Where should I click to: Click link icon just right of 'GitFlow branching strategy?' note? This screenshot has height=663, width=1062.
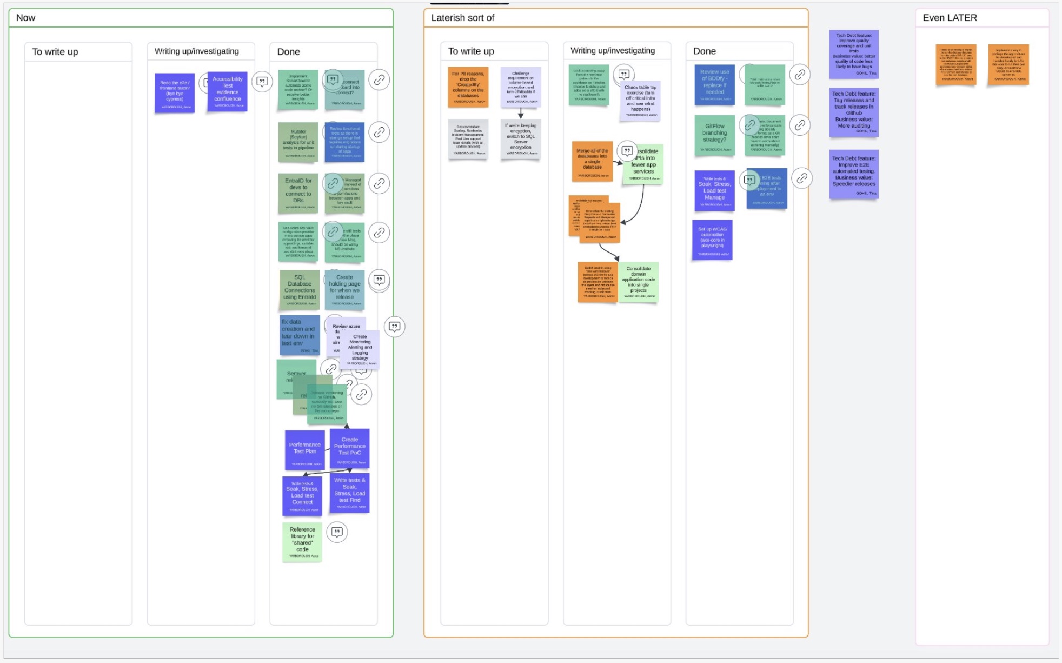click(x=750, y=125)
